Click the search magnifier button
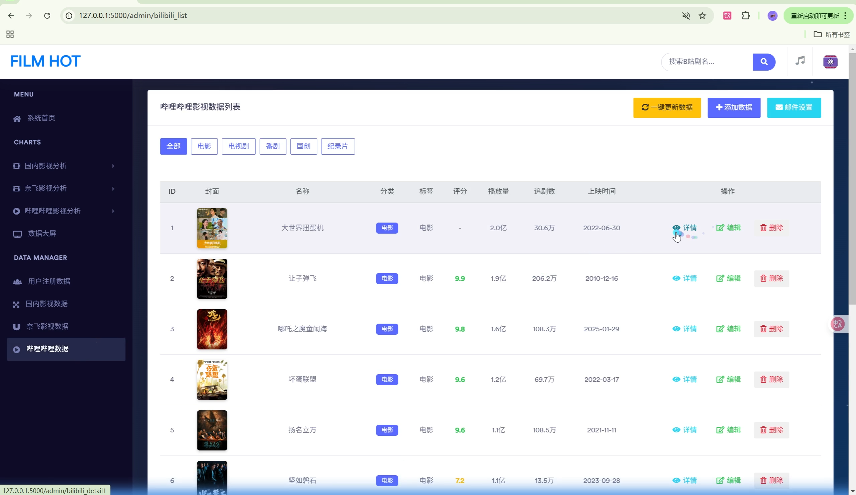Viewport: 856px width, 495px height. (x=764, y=62)
